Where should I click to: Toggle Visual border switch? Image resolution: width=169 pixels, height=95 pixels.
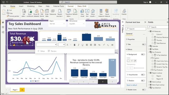pyautogui.click(x=143, y=75)
